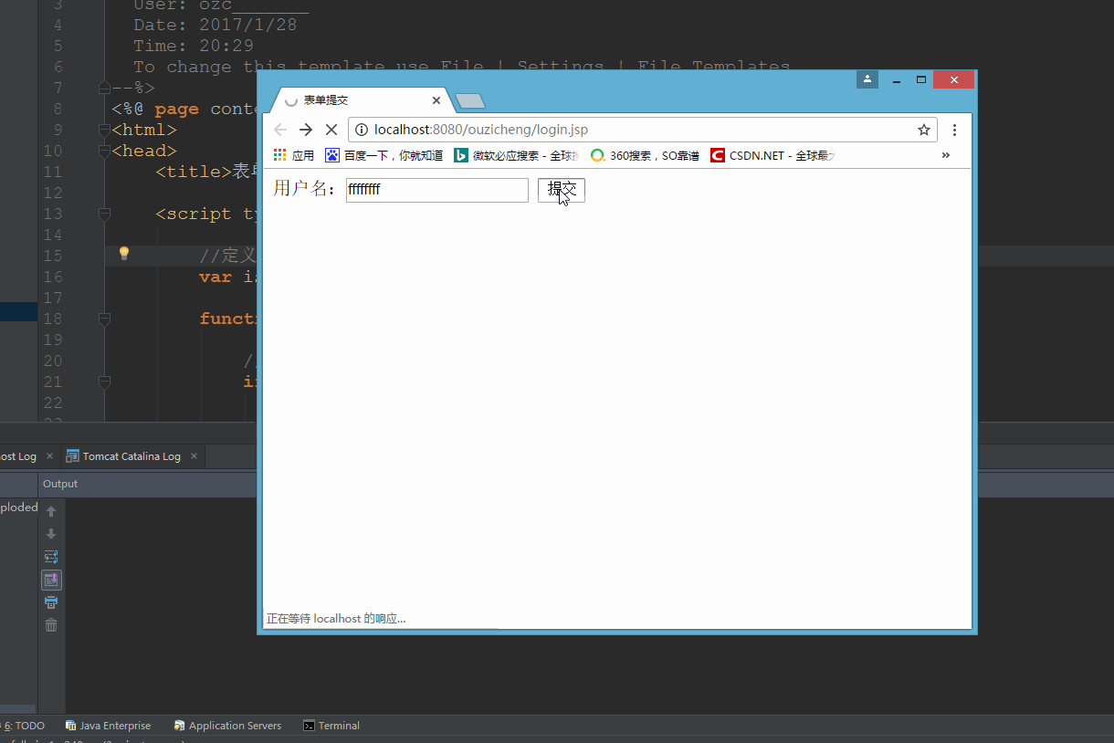Clear output with the trash icon

point(51,625)
